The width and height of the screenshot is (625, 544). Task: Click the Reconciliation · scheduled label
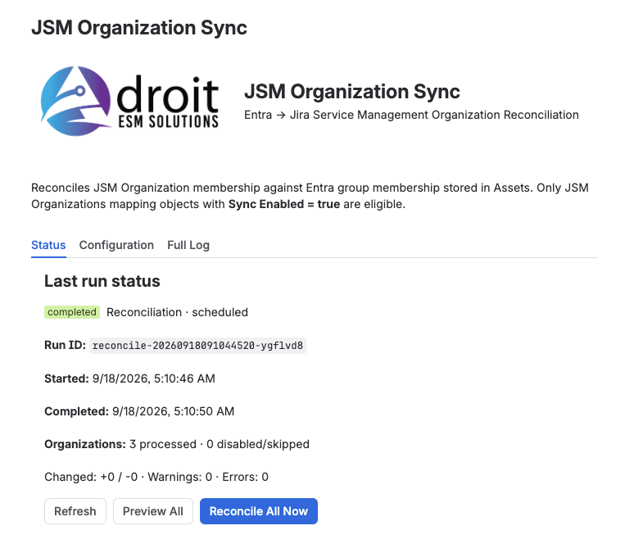tap(177, 312)
